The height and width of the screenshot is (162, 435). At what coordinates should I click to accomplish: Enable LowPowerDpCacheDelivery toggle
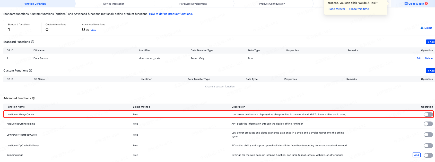click(428, 146)
